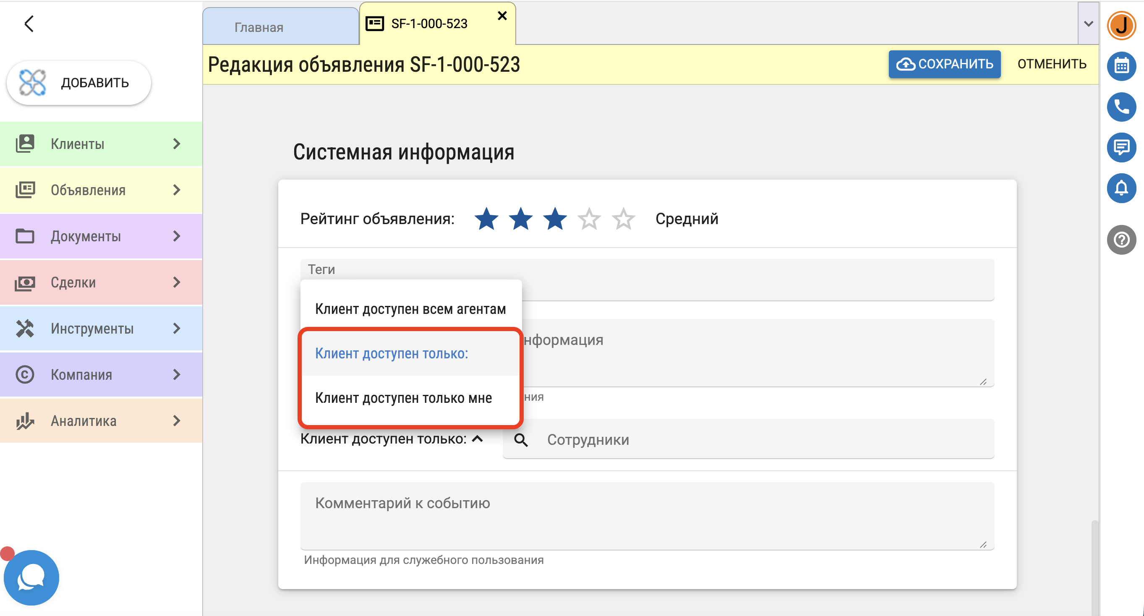Open the tabs list chevron dropdown

[1088, 23]
